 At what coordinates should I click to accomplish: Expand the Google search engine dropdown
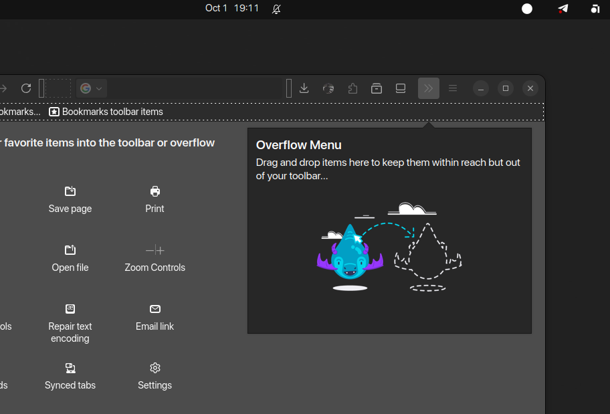tap(92, 88)
